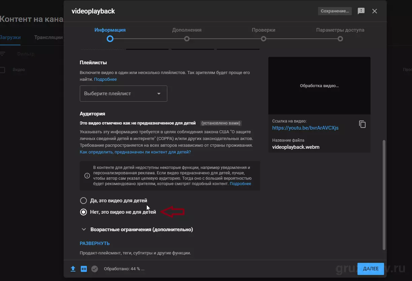Click the upload arrow status icon

point(73,269)
